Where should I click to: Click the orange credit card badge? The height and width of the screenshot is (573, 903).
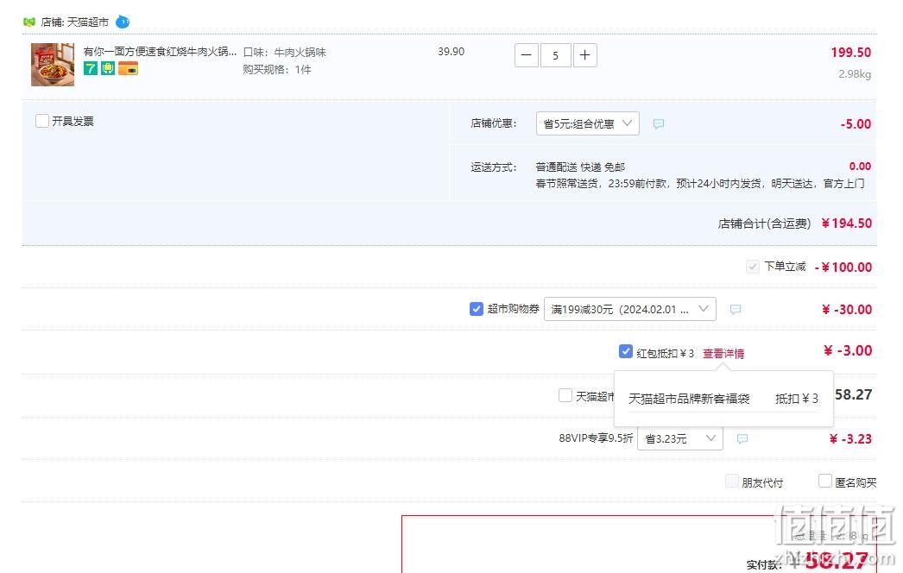coord(128,68)
